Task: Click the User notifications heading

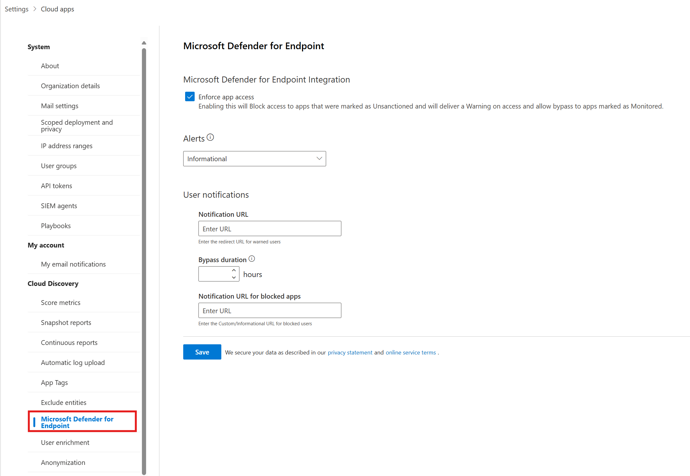Action: tap(216, 195)
